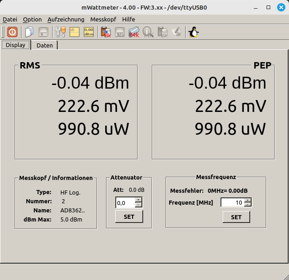Increment Frequenz [MHz] using up arrow
Screen dimensions: 289x280
coord(247,200)
